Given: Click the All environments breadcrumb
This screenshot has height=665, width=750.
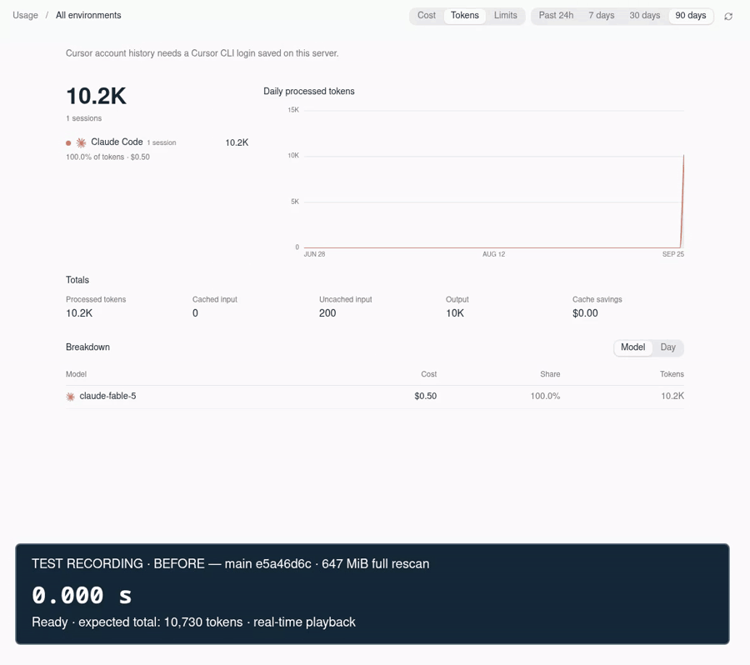Looking at the screenshot, I should point(88,15).
